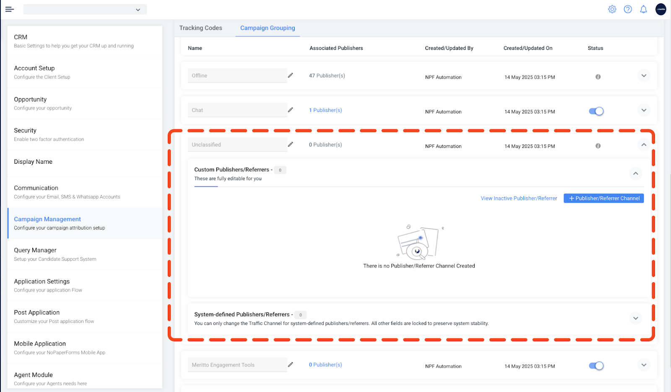Toggle the Chat group status switch
671x392 pixels.
596,111
